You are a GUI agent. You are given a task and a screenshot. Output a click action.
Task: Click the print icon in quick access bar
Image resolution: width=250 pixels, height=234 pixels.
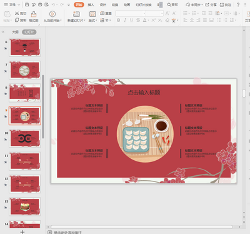[x=40, y=4]
